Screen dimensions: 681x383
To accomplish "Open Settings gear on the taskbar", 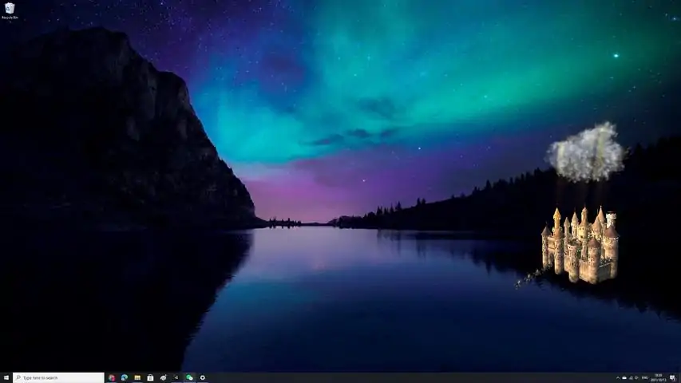I will point(203,377).
